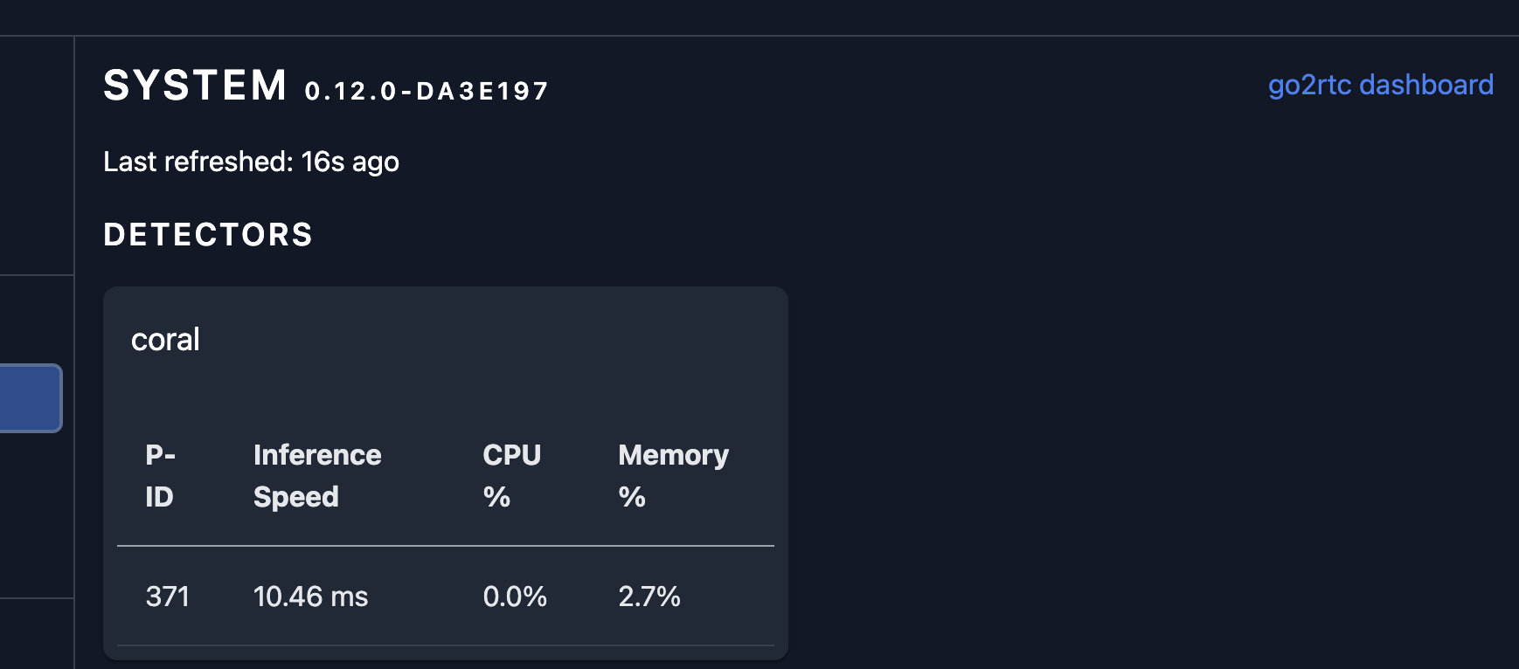Click the CPU % column header
The width and height of the screenshot is (1519, 669).
tap(512, 475)
